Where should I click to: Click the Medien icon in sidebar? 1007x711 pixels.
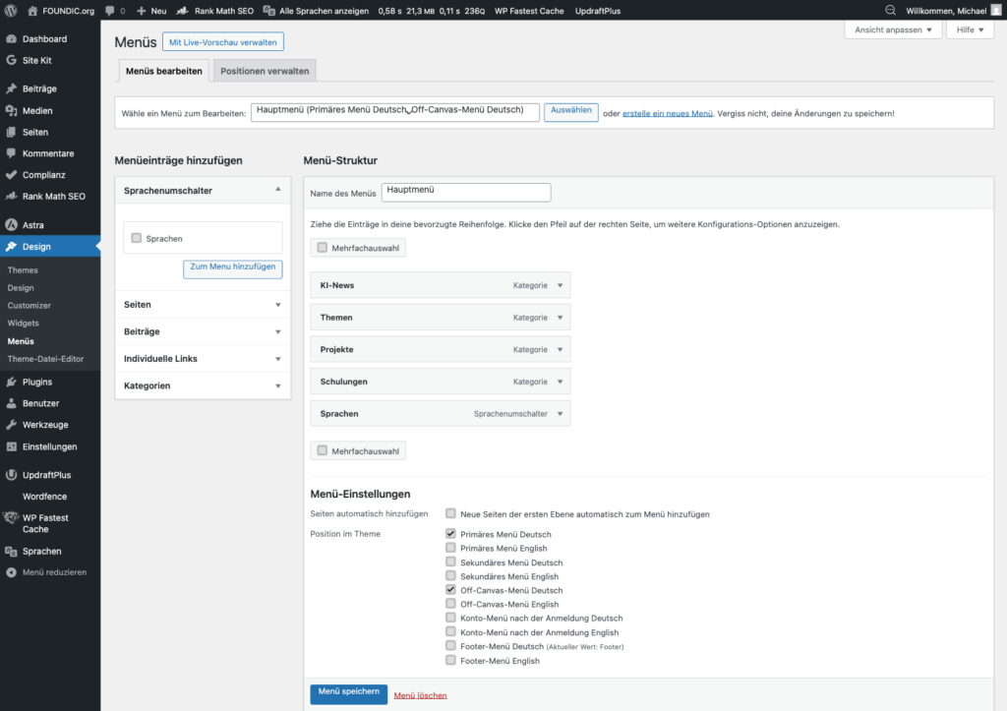(x=11, y=111)
